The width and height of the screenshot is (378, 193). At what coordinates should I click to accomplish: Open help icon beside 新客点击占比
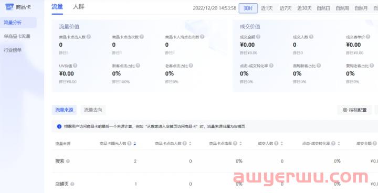pos(138,66)
